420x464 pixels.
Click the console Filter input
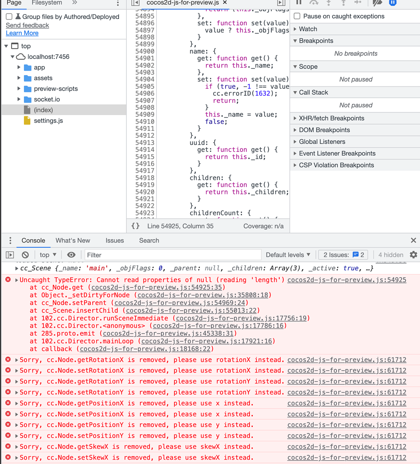[x=172, y=255]
